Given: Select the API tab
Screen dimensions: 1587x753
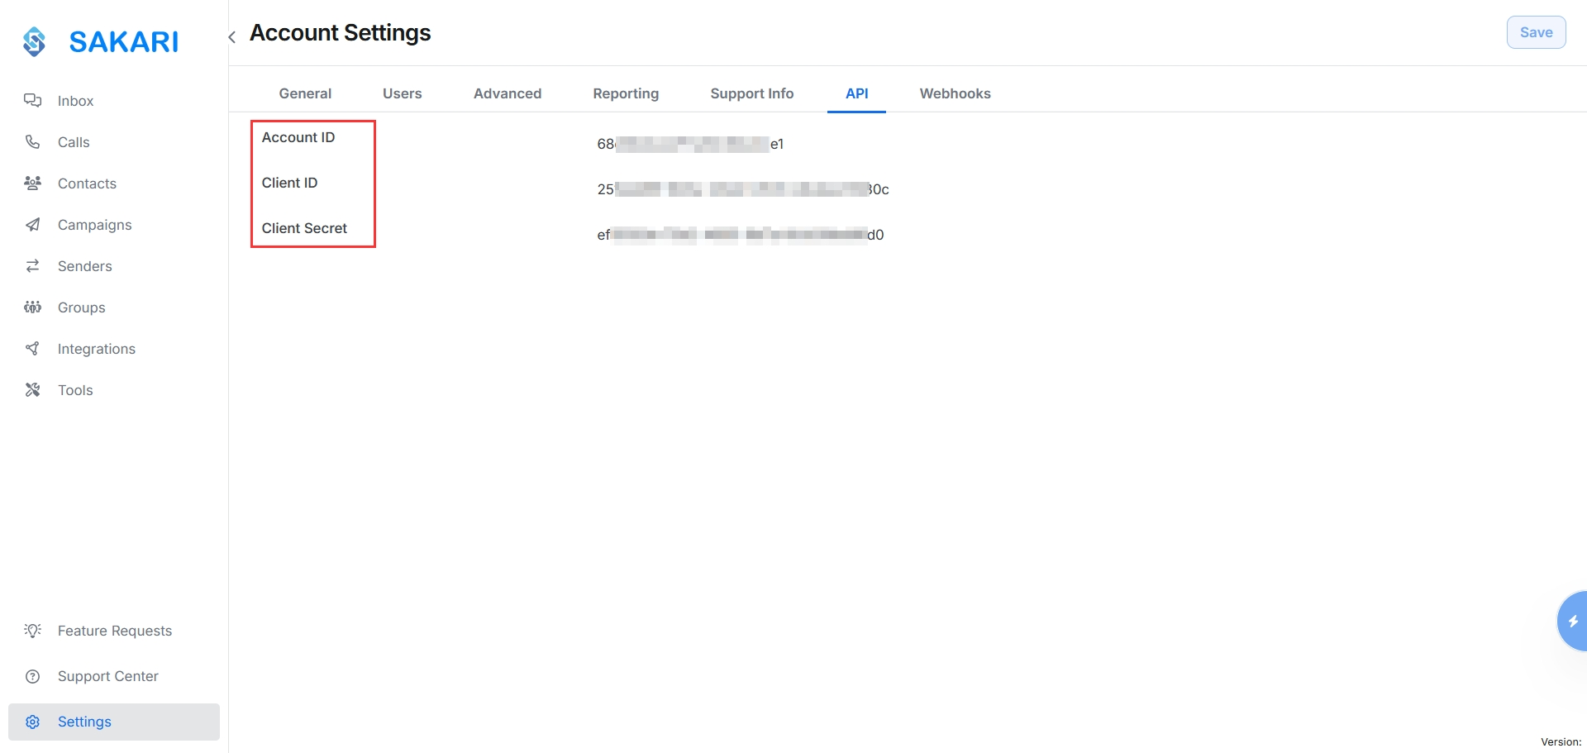Looking at the screenshot, I should coord(857,93).
